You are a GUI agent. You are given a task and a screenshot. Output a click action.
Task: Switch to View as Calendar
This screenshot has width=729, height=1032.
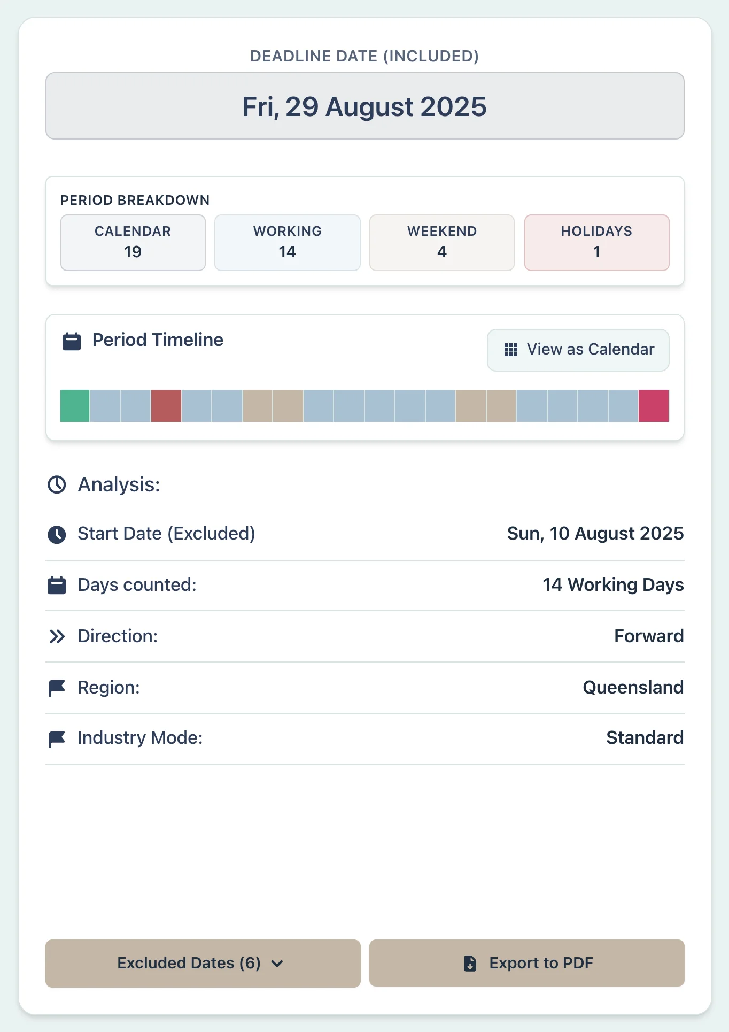pyautogui.click(x=578, y=350)
